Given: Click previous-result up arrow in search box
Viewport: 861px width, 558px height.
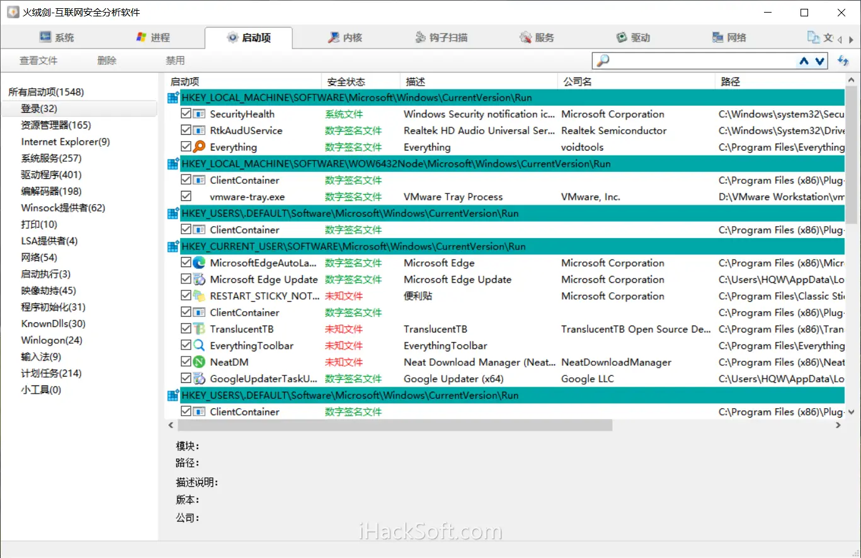Looking at the screenshot, I should (804, 61).
